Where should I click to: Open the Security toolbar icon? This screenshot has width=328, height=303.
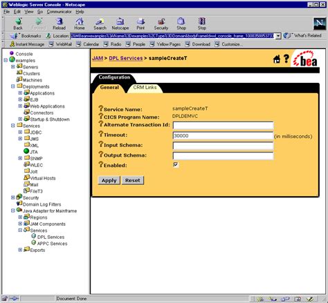pyautogui.click(x=161, y=23)
